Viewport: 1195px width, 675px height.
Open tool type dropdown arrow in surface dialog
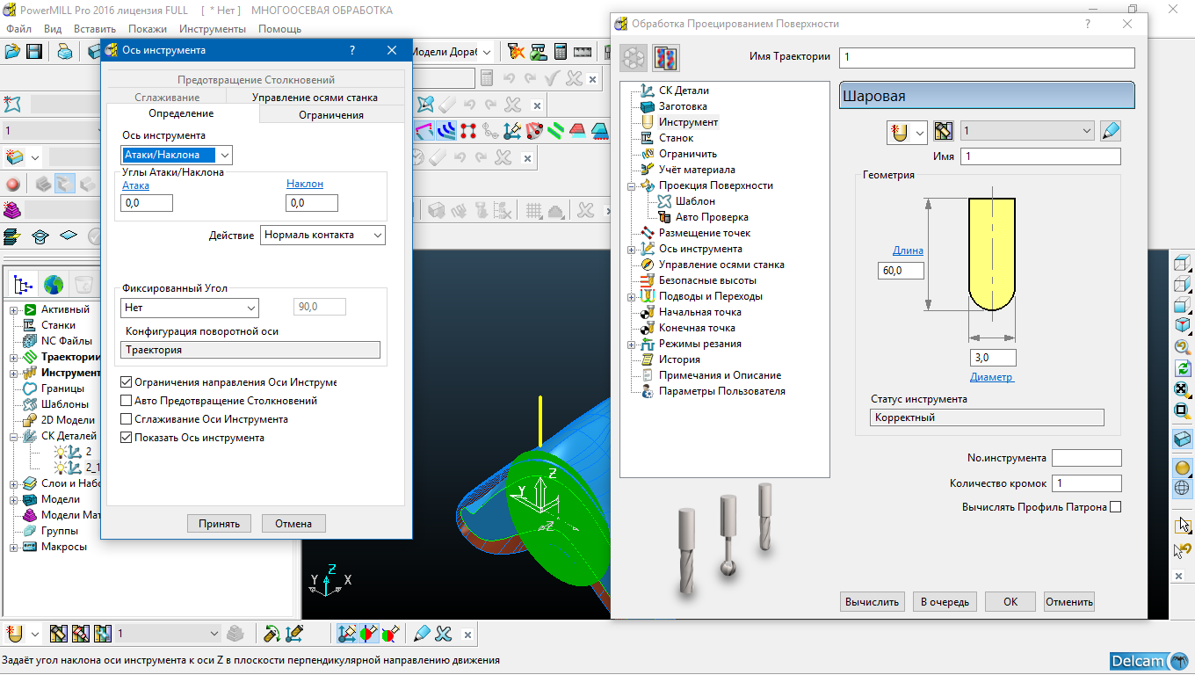pos(920,133)
